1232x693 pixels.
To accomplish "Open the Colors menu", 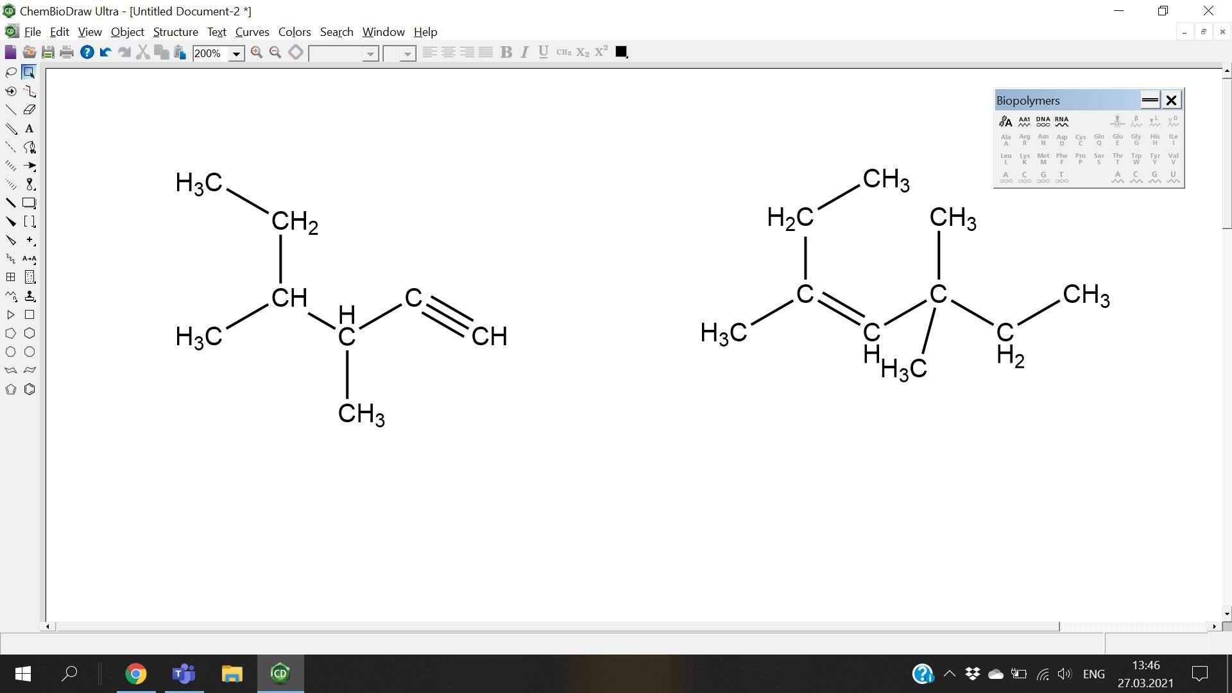I will [x=294, y=32].
